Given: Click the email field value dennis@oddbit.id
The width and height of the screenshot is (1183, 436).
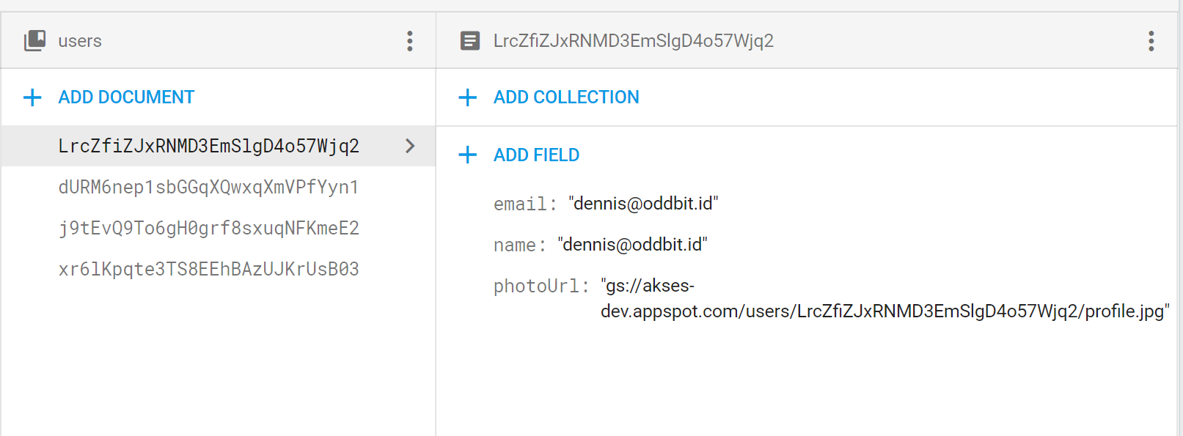Looking at the screenshot, I should pyautogui.click(x=643, y=204).
